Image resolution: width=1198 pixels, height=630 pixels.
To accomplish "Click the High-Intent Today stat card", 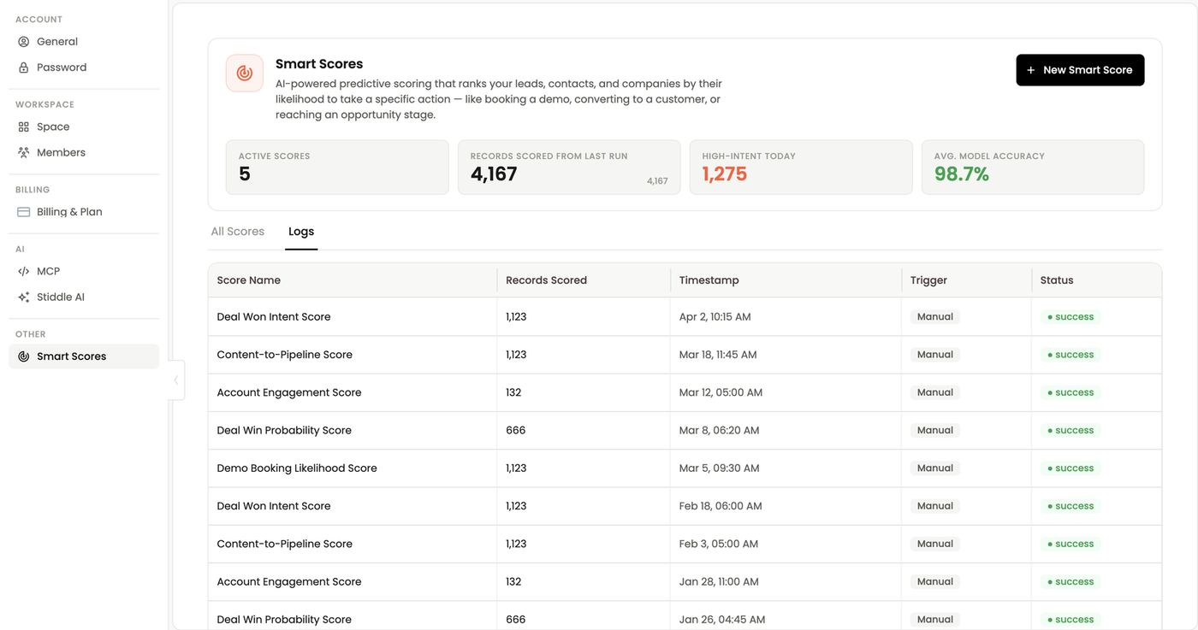I will (801, 168).
